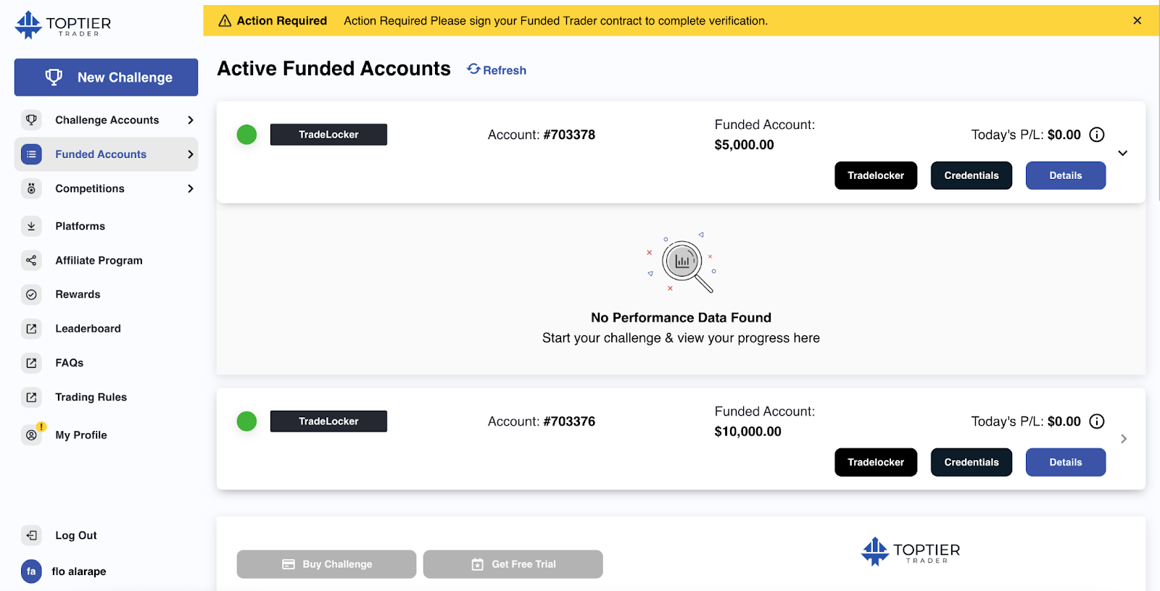Click the New Challenge button

click(x=106, y=77)
